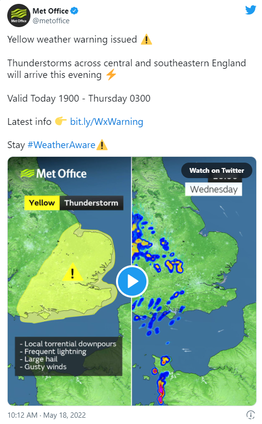Image resolution: width=262 pixels, height=424 pixels.
Task: Open the tweet info icon
Action: pyautogui.click(x=250, y=415)
